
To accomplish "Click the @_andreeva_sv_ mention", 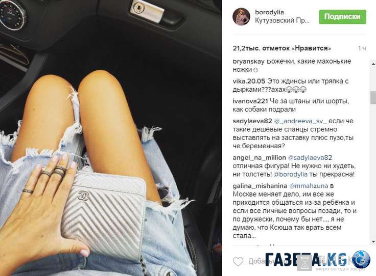I will pyautogui.click(x=300, y=121).
